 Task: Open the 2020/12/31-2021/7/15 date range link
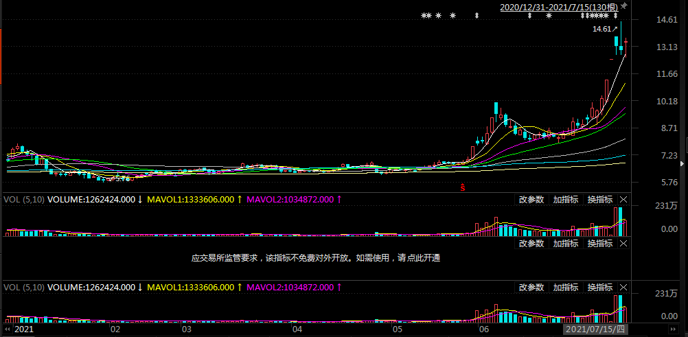coord(559,7)
